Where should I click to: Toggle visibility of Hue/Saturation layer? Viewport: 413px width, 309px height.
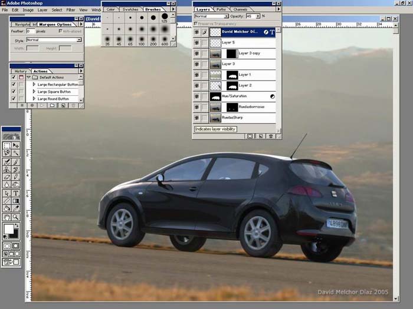(197, 96)
